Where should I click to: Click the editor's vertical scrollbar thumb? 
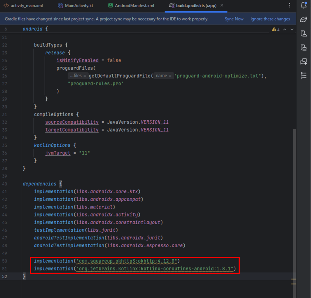(294, 197)
